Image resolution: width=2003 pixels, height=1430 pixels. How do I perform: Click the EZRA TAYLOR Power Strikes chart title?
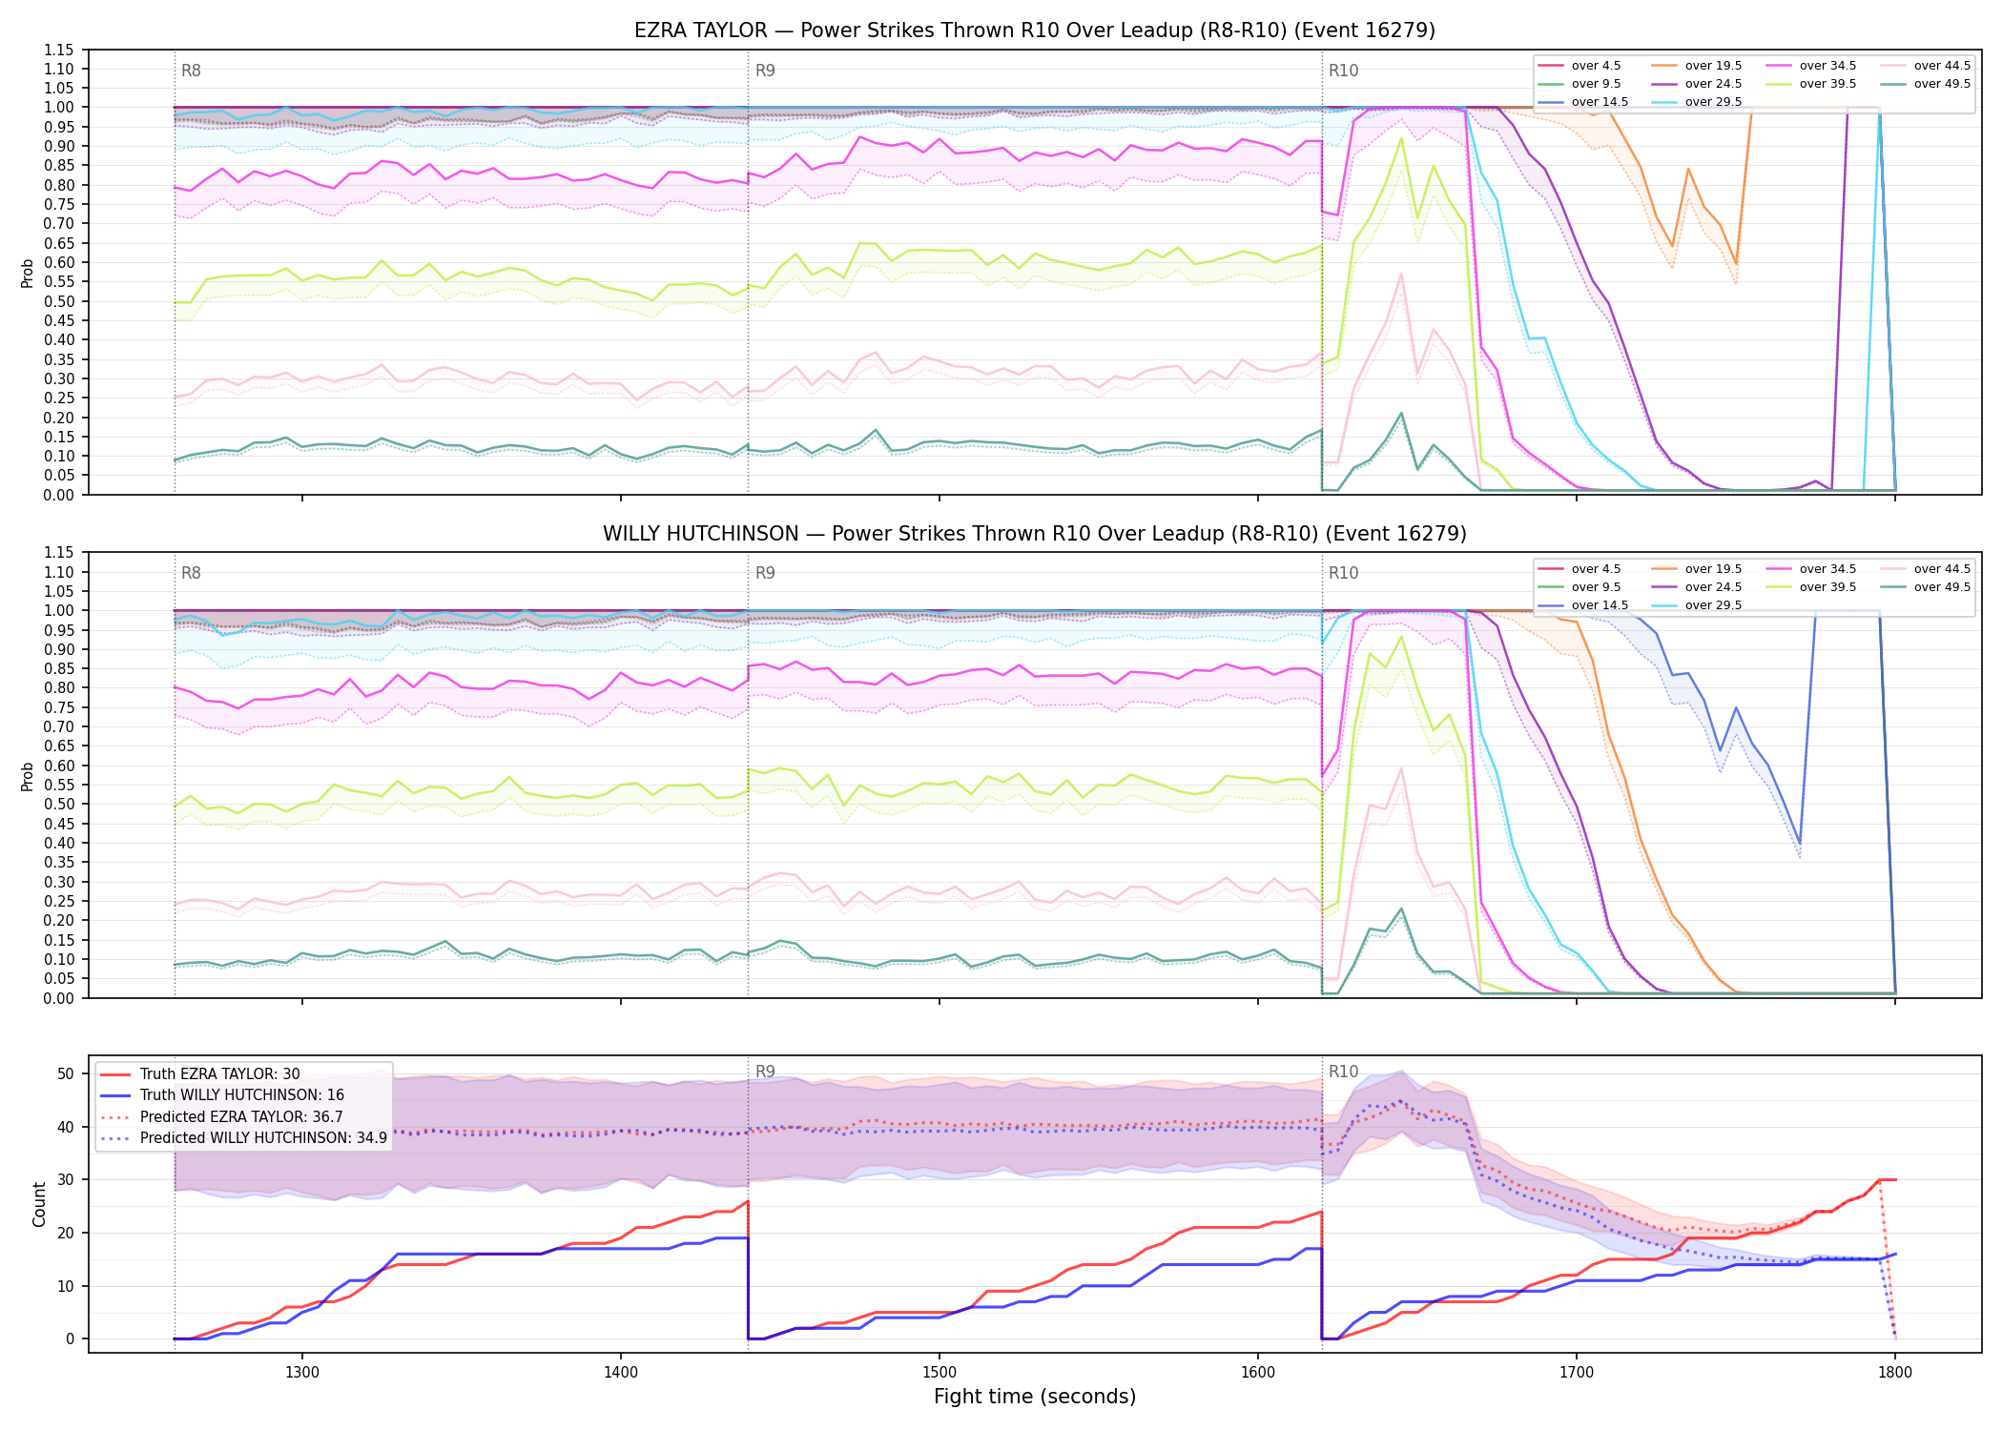click(1035, 31)
